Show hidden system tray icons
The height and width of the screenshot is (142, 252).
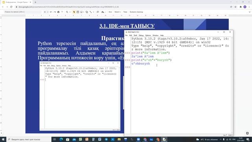click(x=220, y=139)
